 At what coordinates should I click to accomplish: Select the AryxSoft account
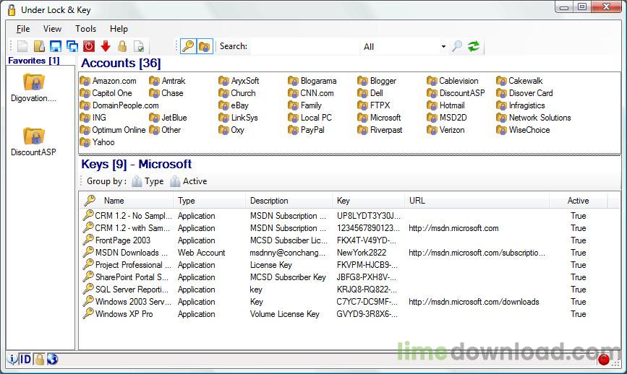click(239, 81)
